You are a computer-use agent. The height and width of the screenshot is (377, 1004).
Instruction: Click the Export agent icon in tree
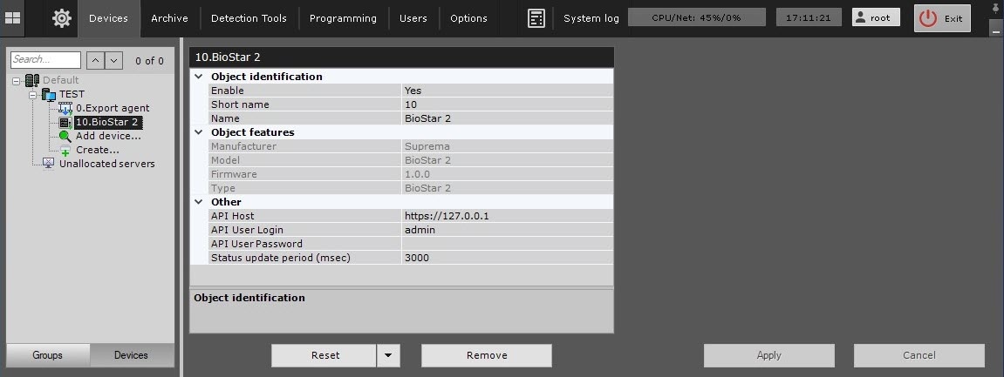coord(65,109)
